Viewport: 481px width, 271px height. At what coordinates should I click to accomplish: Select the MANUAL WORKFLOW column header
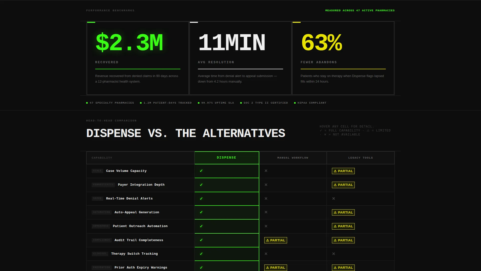pyautogui.click(x=293, y=158)
